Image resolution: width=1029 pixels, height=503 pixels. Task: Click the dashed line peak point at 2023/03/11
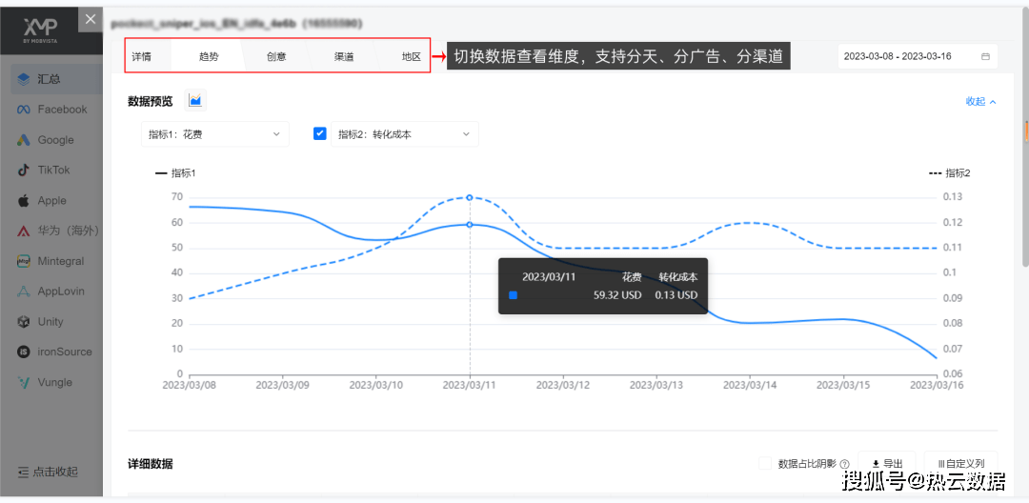click(469, 197)
